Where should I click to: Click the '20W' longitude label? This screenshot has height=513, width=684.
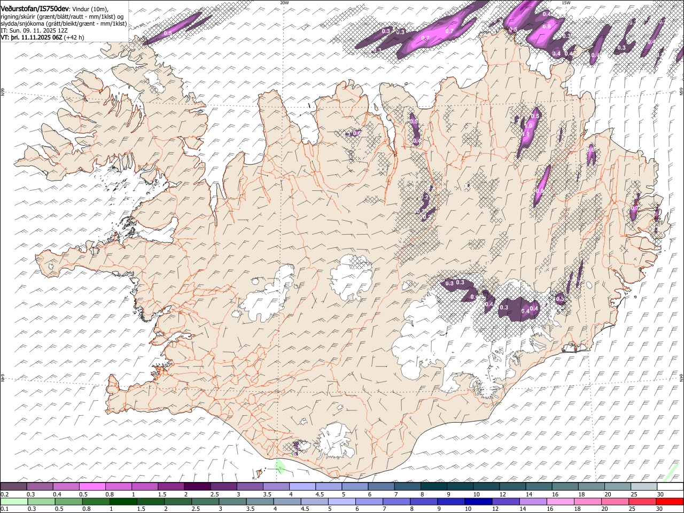point(284,3)
